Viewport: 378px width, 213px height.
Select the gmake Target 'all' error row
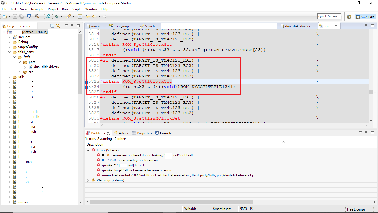pyautogui.click(x=137, y=170)
